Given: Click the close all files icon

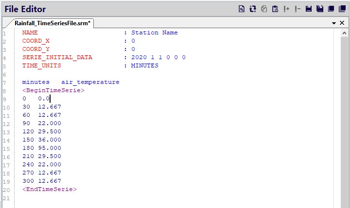Looking at the screenshot, I should [342, 9].
